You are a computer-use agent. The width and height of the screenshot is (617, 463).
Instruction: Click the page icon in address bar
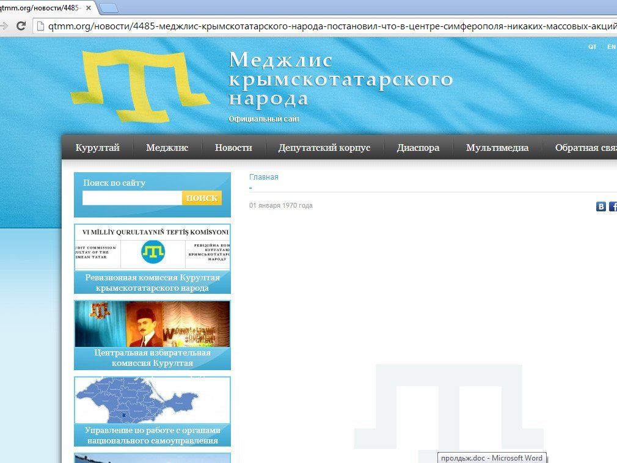tap(40, 26)
